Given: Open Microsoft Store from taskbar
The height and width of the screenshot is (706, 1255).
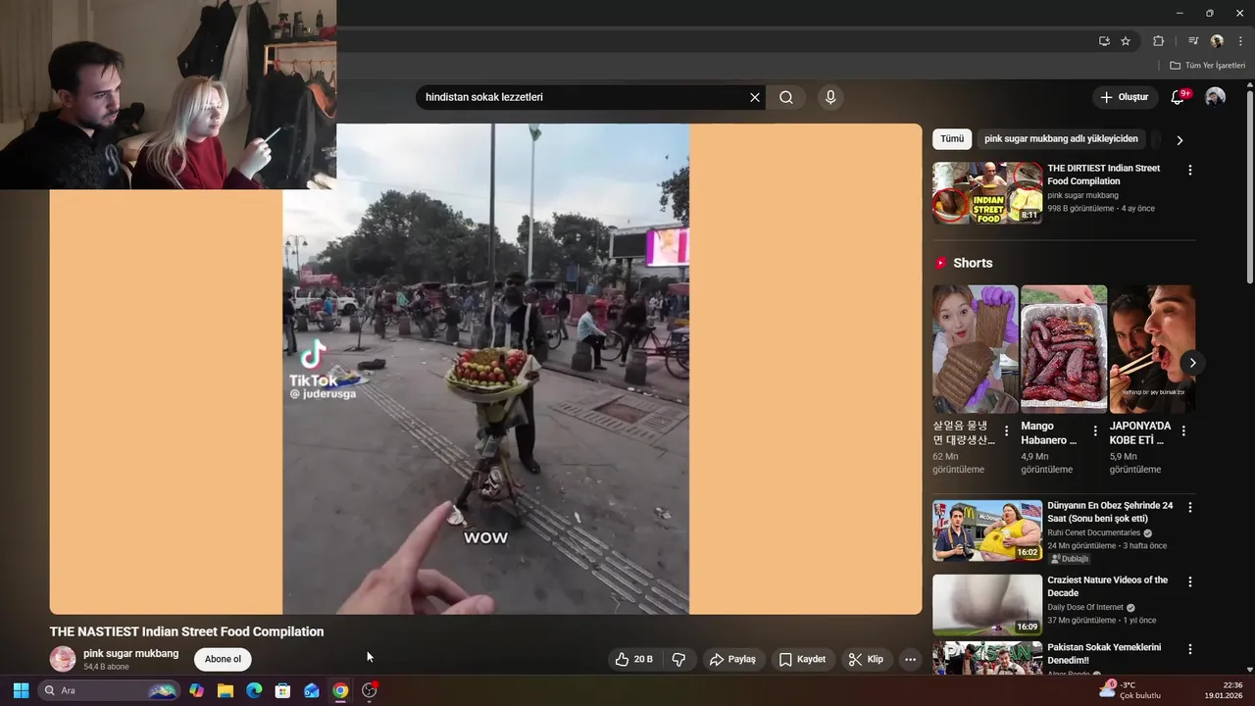Looking at the screenshot, I should [282, 690].
